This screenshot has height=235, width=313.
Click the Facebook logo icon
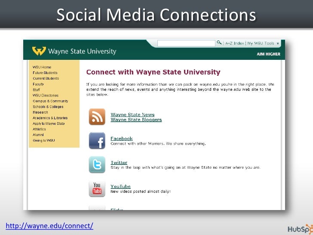tap(97, 140)
